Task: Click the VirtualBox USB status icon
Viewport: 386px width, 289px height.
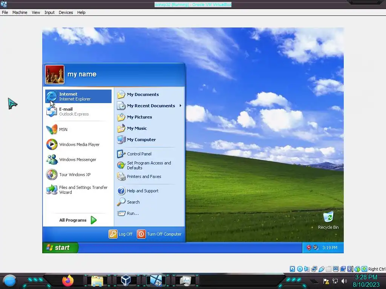Action: pyautogui.click(x=322, y=269)
